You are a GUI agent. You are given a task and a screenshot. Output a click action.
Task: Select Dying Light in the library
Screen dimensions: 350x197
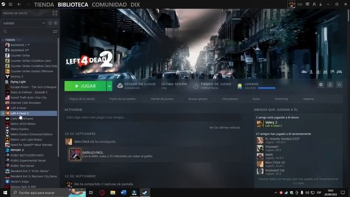tap(18, 82)
